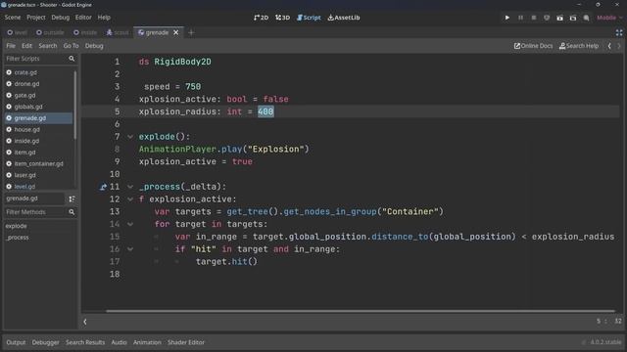Click the Filter Scripts search icon
Screen dimensions: 627x352
(72, 59)
